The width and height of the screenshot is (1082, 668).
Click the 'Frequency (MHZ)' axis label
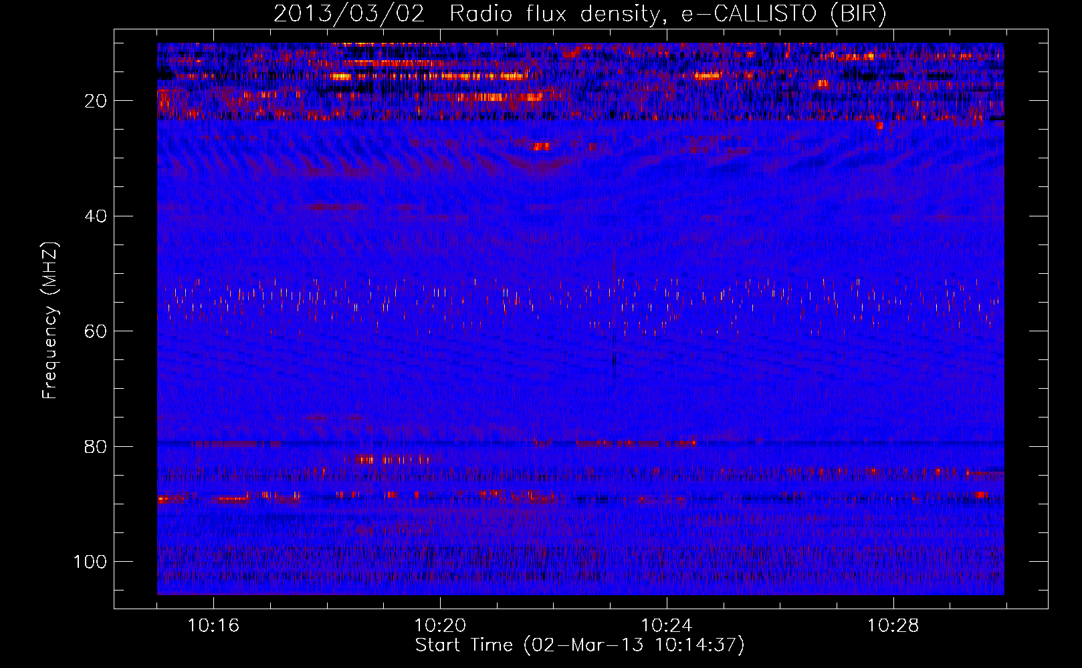click(51, 321)
